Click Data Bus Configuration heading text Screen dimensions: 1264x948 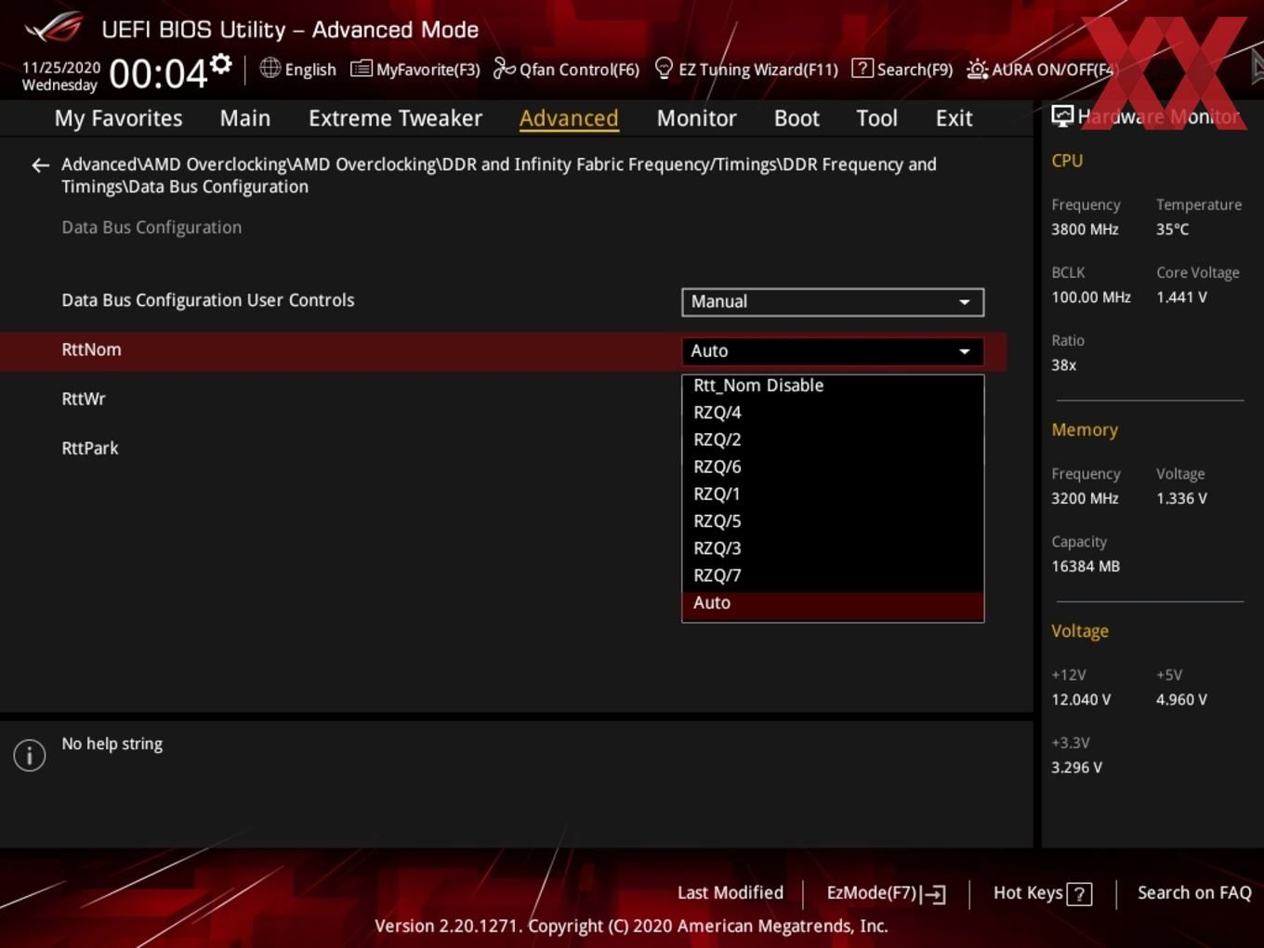coord(151,228)
